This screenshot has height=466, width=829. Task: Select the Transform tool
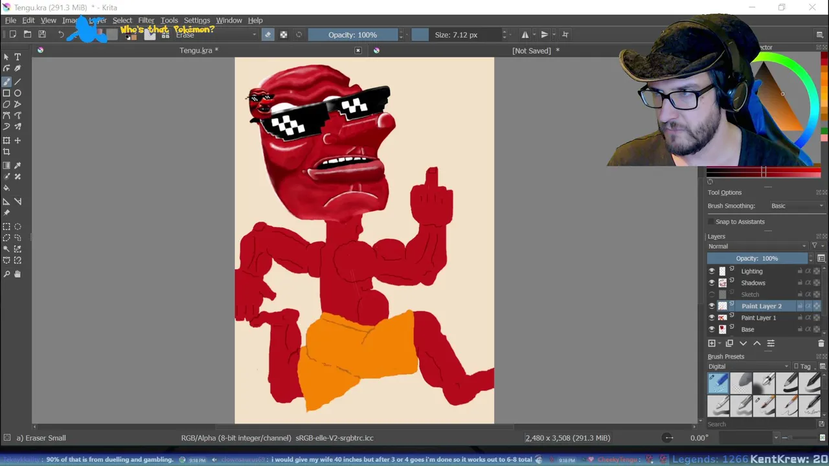tap(6, 140)
